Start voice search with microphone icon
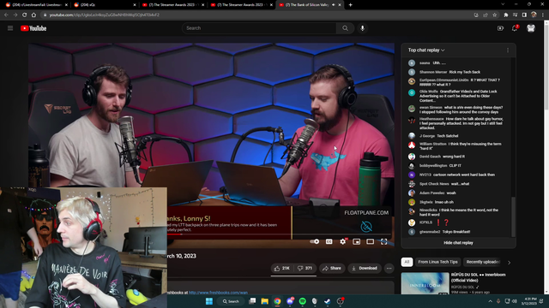Image resolution: width=549 pixels, height=308 pixels. [362, 28]
